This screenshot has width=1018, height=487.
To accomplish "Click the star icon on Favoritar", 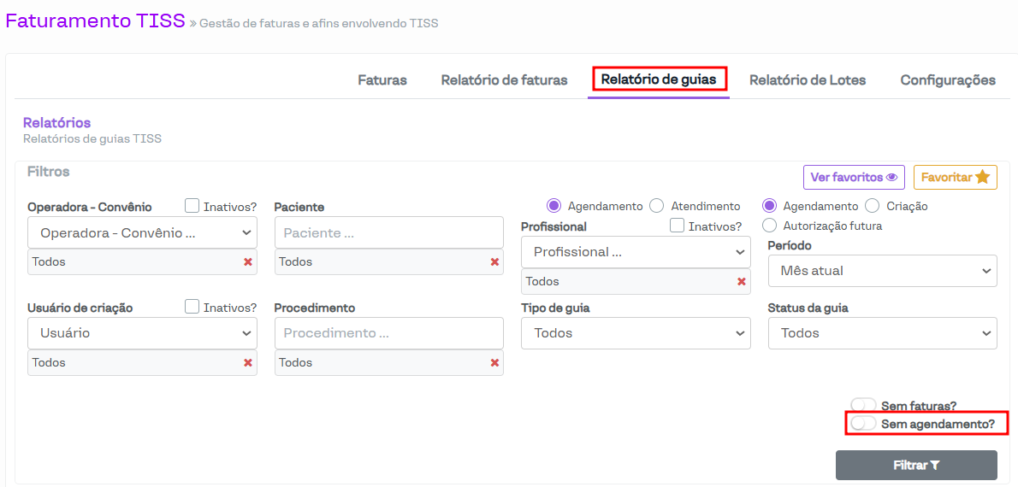I will tap(982, 178).
